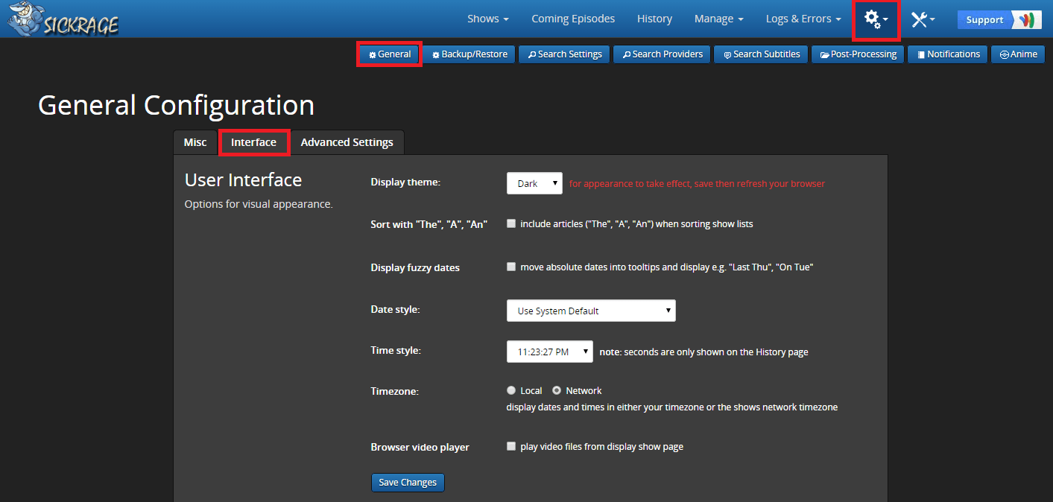Open the Time style dropdown
Screen dimensions: 1053x502
click(550, 352)
